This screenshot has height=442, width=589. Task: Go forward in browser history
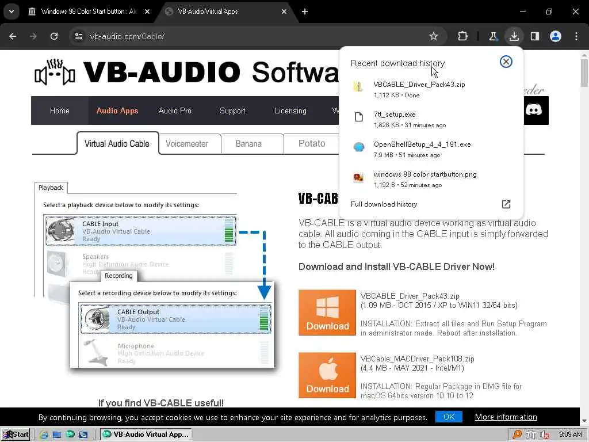[33, 36]
